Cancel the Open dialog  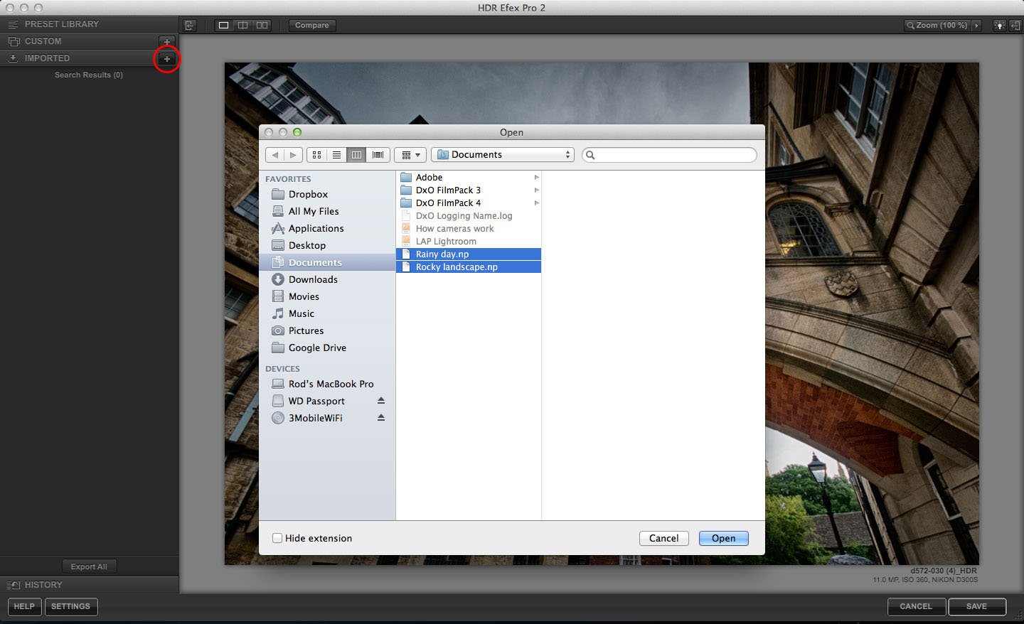664,539
